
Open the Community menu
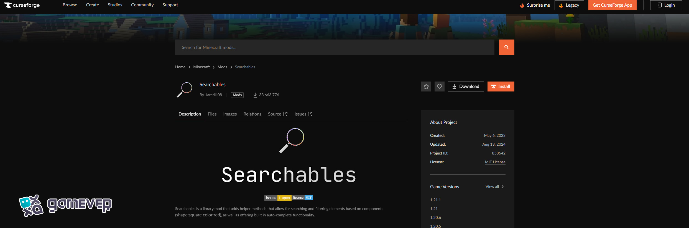point(142,5)
